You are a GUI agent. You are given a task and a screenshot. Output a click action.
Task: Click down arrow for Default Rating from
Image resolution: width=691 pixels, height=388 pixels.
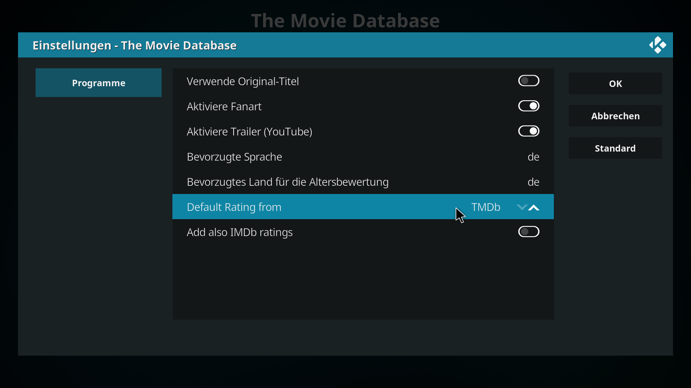(x=522, y=207)
